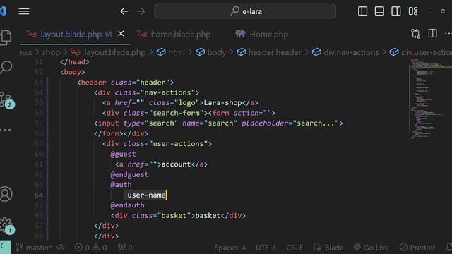Image resolution: width=452 pixels, height=254 pixels.
Task: Go back with the left arrow
Action: (124, 11)
